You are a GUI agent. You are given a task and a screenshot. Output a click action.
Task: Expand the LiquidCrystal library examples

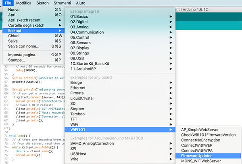81,98
